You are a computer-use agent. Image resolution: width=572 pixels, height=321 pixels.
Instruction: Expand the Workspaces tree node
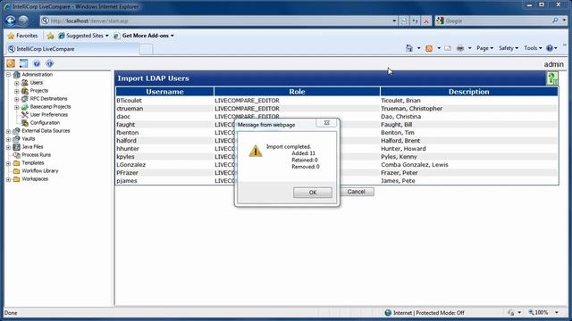point(8,179)
